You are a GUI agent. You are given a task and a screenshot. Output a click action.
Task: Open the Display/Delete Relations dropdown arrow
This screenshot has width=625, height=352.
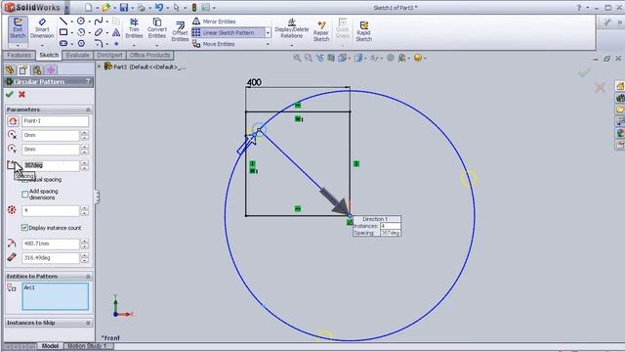coord(291,46)
